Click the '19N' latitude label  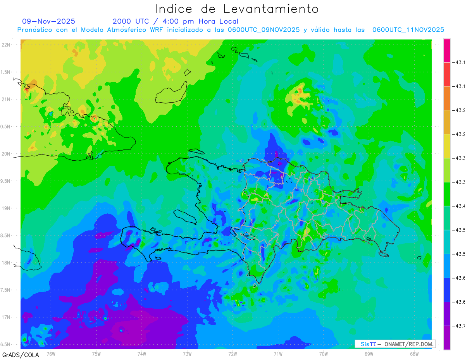6,208
